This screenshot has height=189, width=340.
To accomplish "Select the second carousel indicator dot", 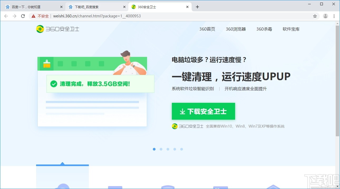I will click(x=161, y=149).
